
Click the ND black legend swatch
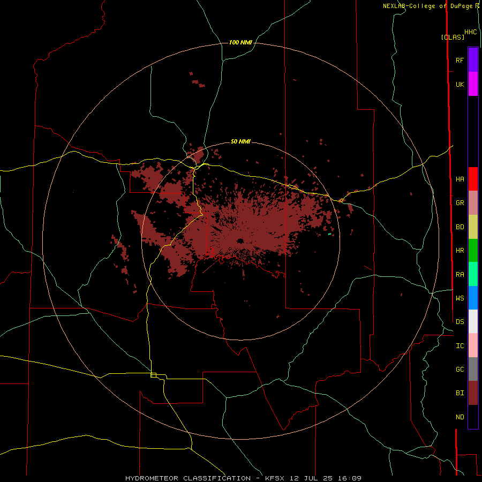[473, 417]
